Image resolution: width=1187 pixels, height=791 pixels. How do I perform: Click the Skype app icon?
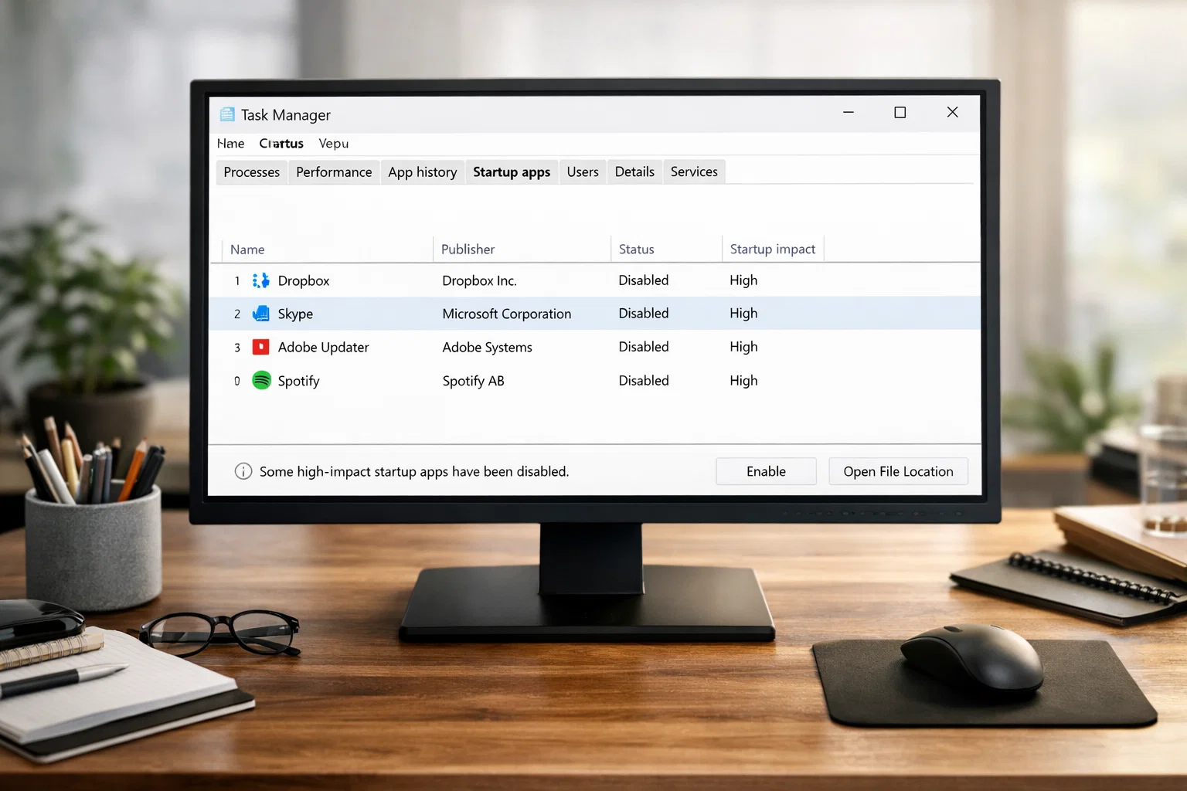261,314
